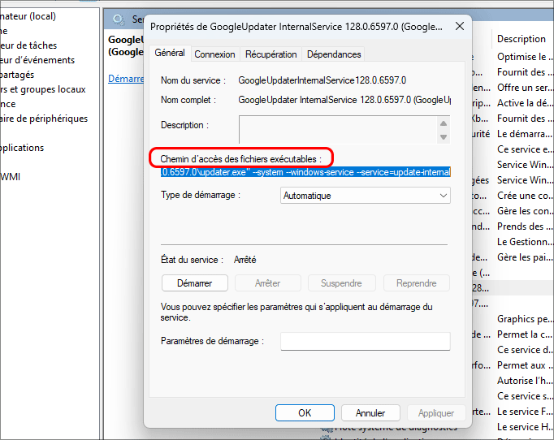Viewport: 554px width, 440px height.
Task: Click the highlighted executable path text
Action: tap(305, 172)
